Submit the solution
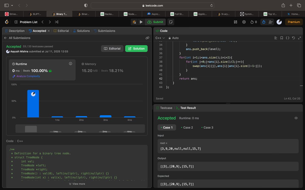The height and width of the screenshot is (190, 305). click(x=155, y=22)
